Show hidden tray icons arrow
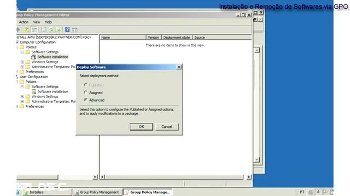This screenshot has width=350, height=196. [318, 192]
